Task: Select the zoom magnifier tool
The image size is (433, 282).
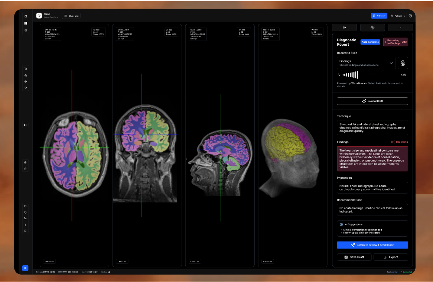Action: (25, 75)
